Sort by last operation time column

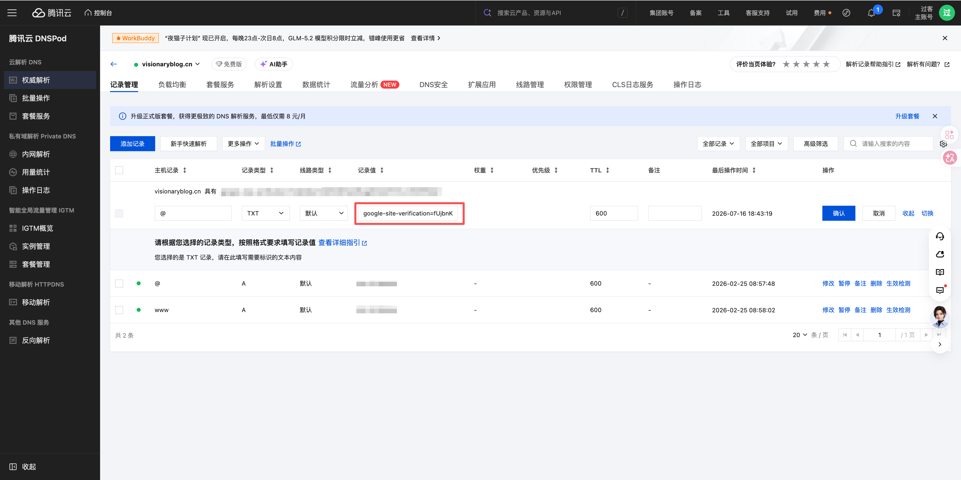coord(754,170)
